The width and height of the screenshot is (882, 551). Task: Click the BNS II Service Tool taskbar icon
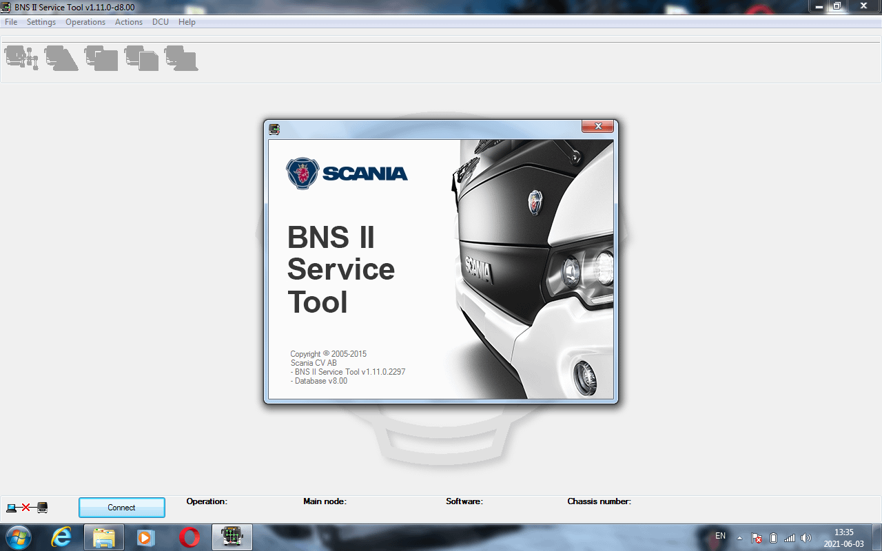(x=232, y=537)
